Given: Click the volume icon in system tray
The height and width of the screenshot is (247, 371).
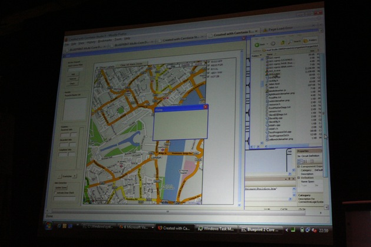Looking at the screenshot, I should click(314, 230).
